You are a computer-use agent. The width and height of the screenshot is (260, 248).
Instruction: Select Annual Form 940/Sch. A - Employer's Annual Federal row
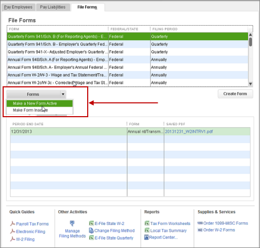(x=127, y=67)
